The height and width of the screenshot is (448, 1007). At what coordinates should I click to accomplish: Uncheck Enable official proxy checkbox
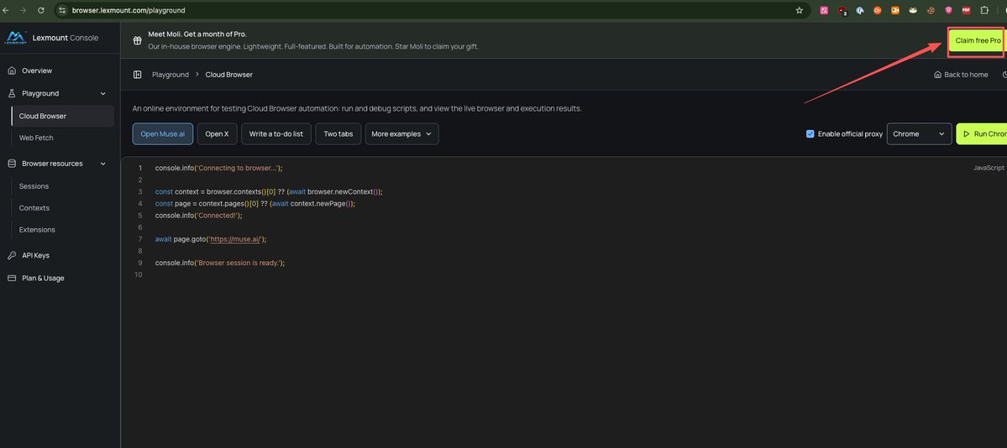pyautogui.click(x=810, y=134)
